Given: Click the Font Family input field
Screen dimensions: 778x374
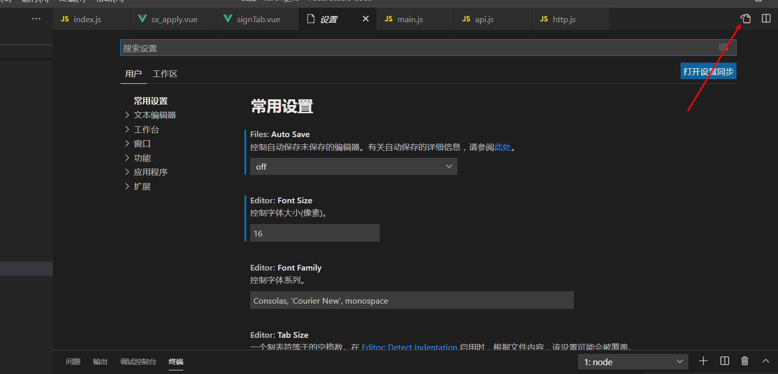Looking at the screenshot, I should [x=412, y=300].
